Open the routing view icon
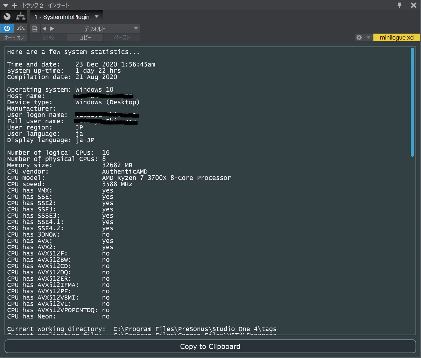 pyautogui.click(x=21, y=16)
